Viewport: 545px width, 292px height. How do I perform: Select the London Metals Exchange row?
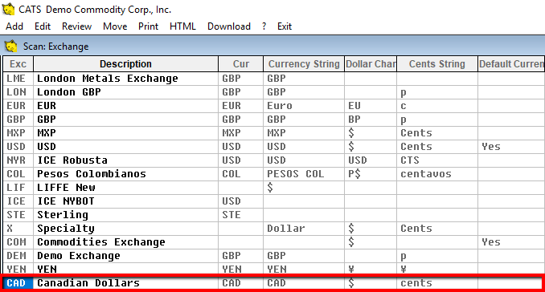tap(274, 79)
